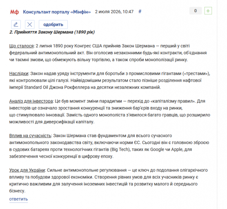This screenshot has width=227, height=209.
Task: Click the # comment permalink
Action: point(140,11)
